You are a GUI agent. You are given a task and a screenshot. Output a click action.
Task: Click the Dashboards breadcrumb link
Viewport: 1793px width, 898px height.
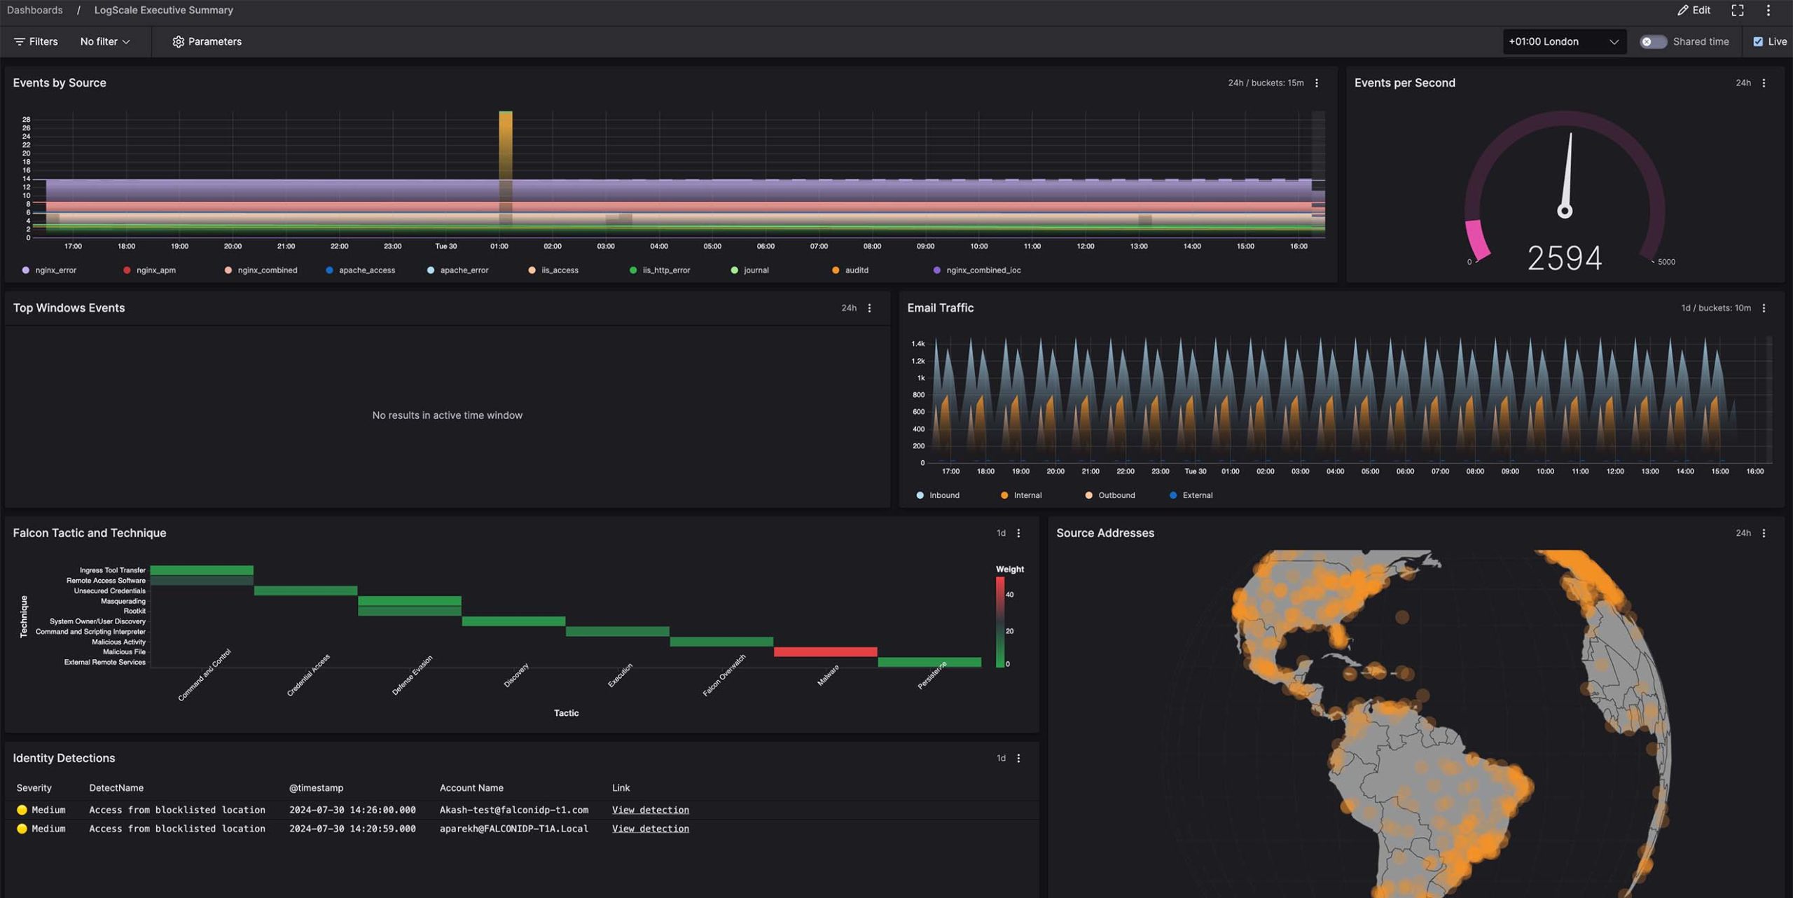coord(34,10)
